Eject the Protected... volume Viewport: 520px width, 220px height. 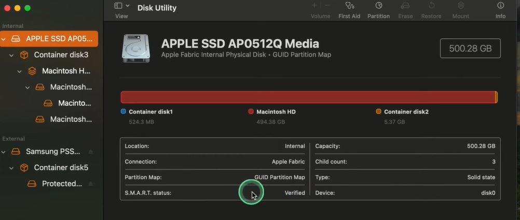click(90, 184)
